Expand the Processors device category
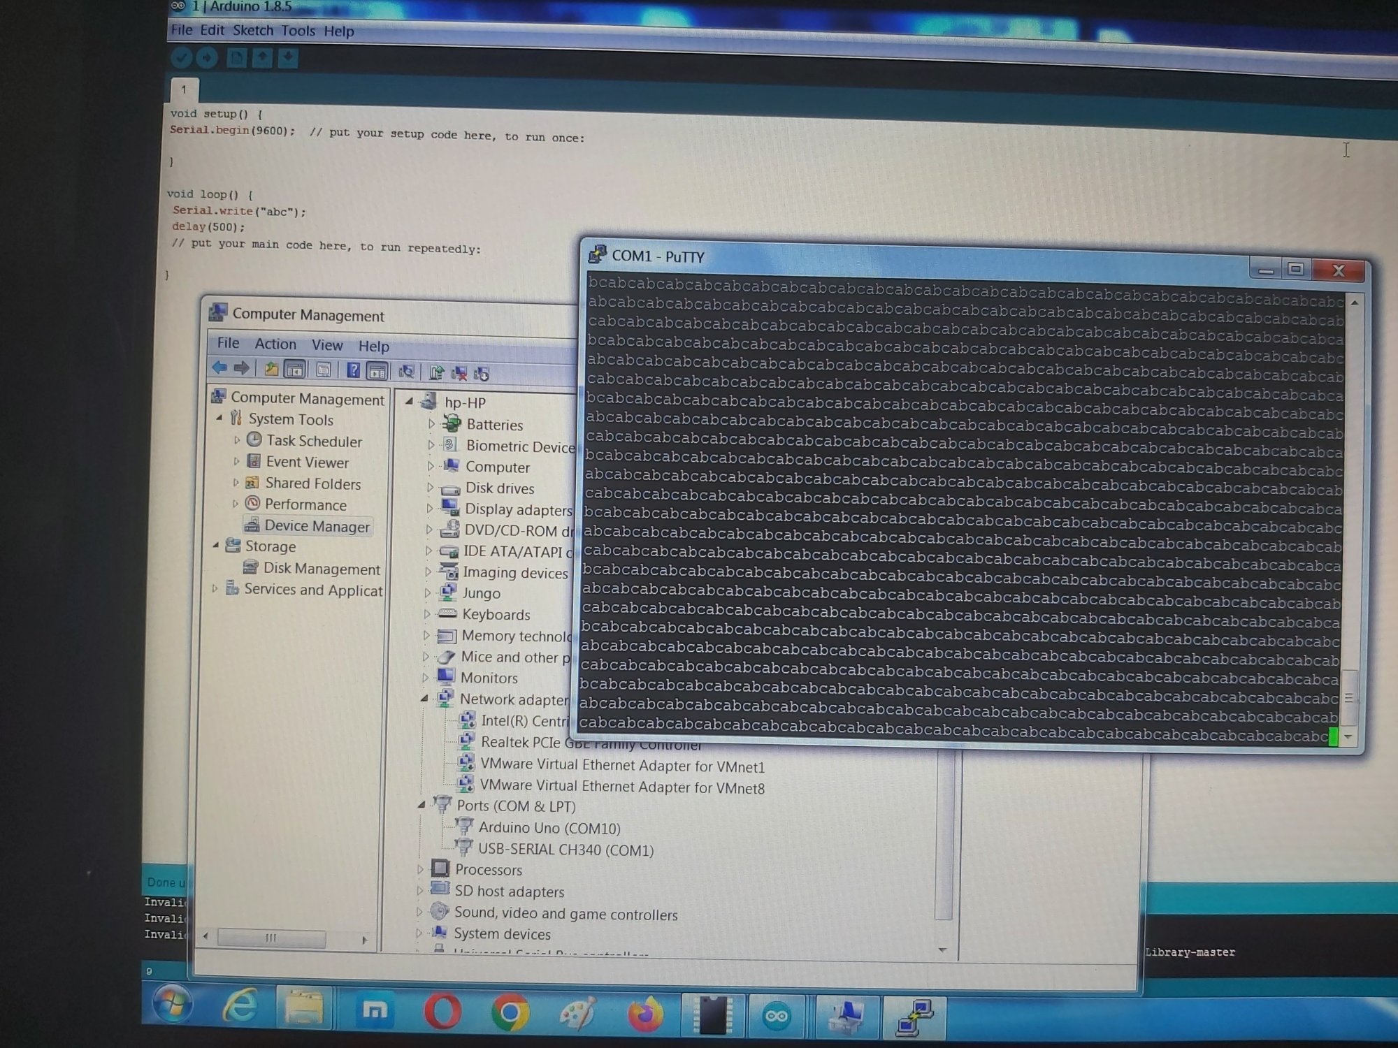The image size is (1398, 1048). coord(420,869)
